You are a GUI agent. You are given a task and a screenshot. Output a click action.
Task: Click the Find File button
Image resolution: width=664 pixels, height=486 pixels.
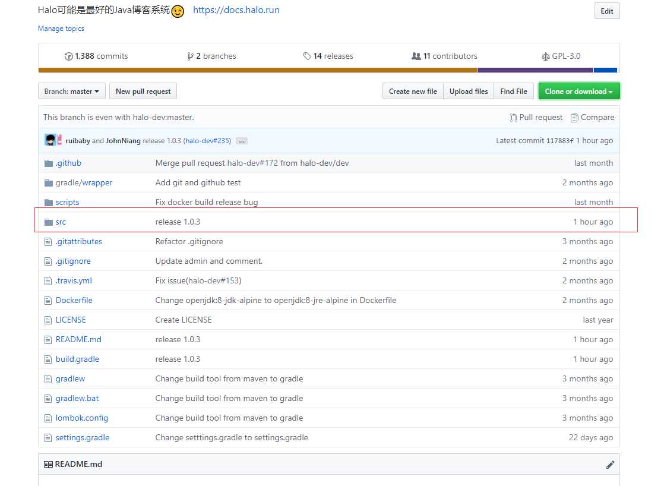coord(514,91)
